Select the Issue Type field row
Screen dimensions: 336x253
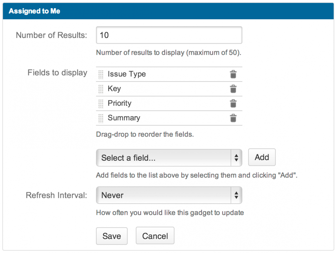coord(127,74)
